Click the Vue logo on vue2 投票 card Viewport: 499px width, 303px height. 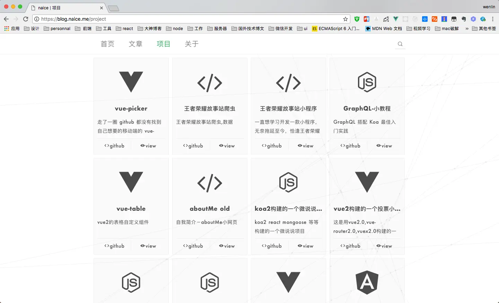pyautogui.click(x=367, y=182)
